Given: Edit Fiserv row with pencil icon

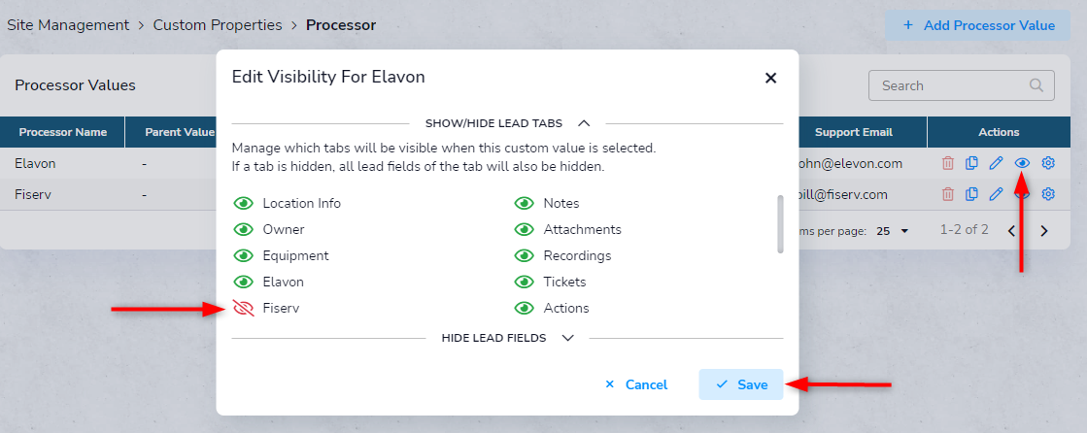Looking at the screenshot, I should pos(997,194).
